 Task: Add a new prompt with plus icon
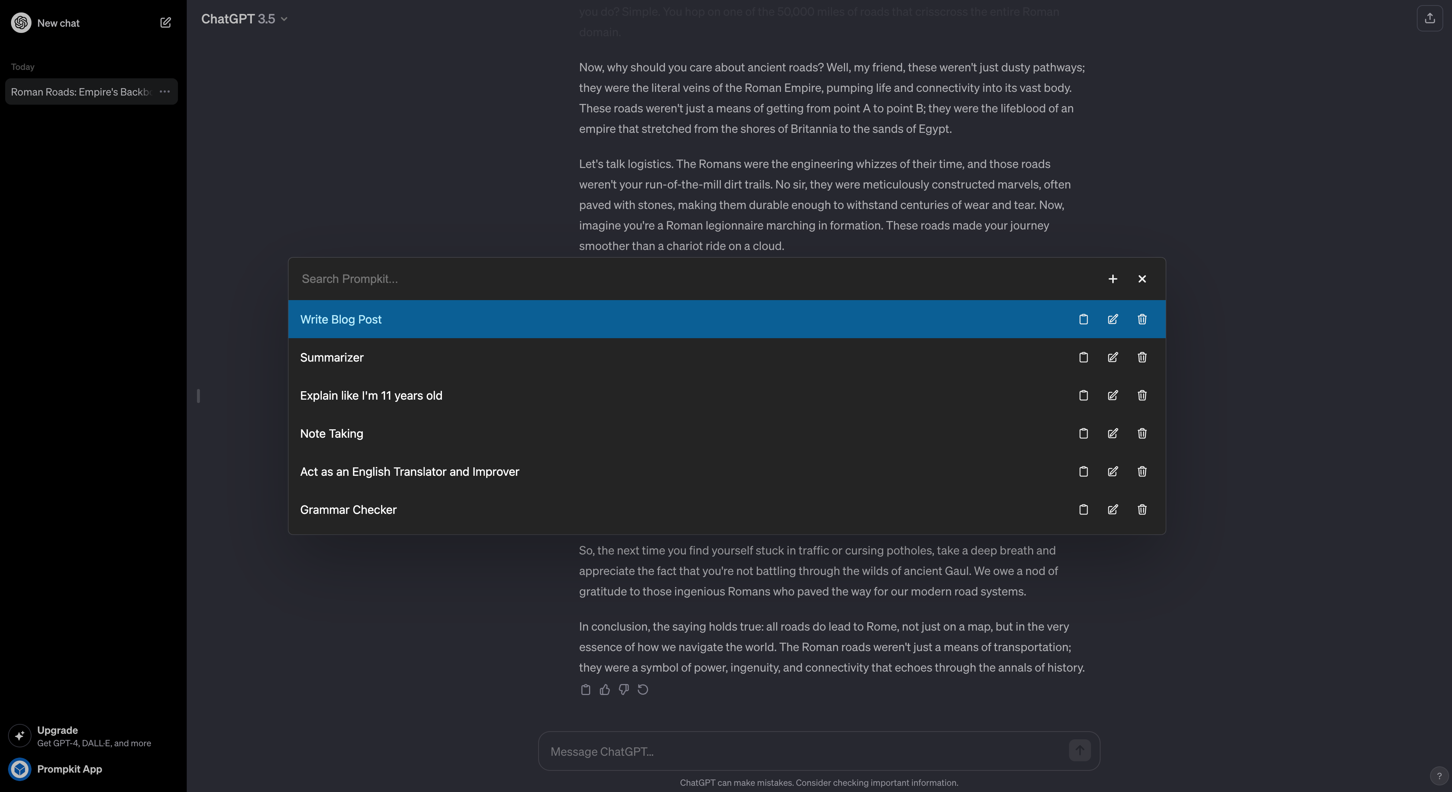coord(1112,279)
